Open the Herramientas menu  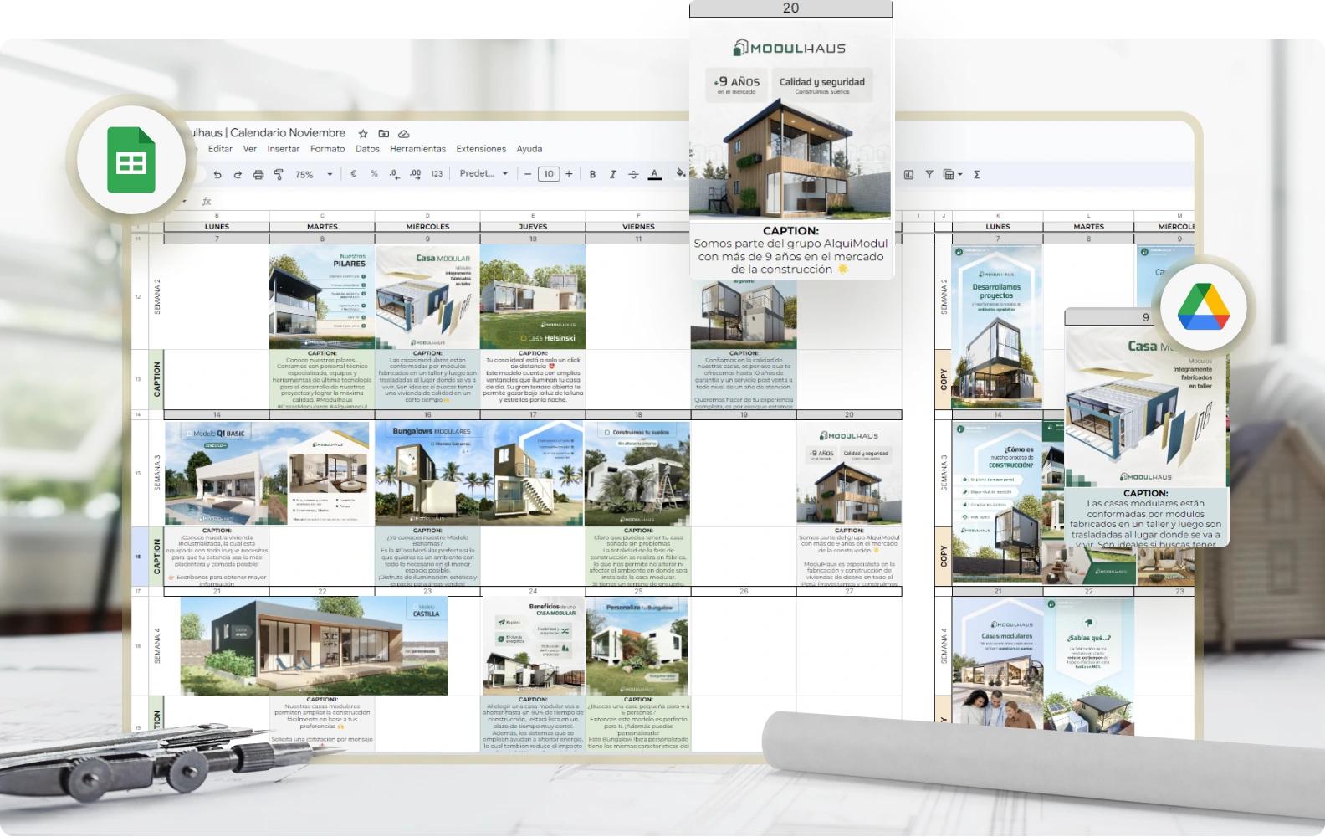point(417,149)
